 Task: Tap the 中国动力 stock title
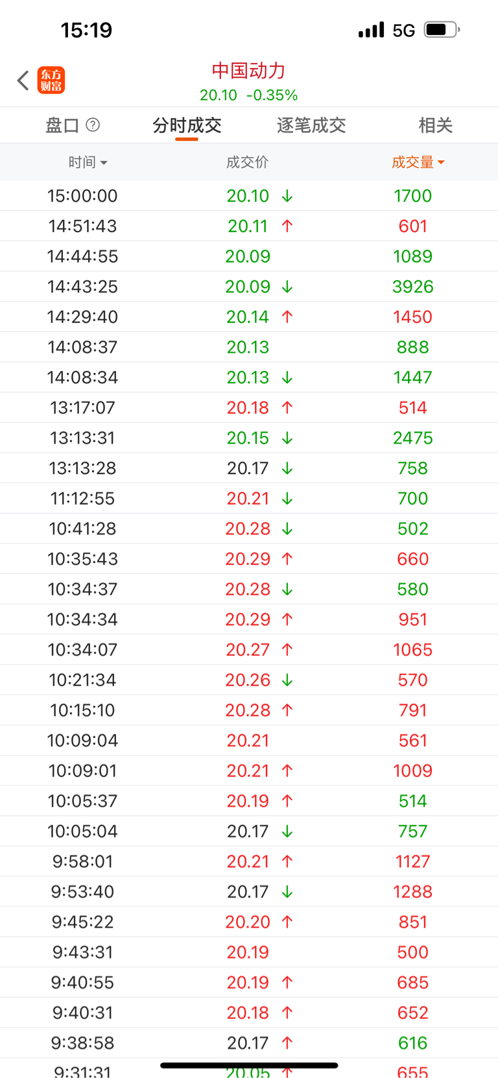tap(248, 71)
